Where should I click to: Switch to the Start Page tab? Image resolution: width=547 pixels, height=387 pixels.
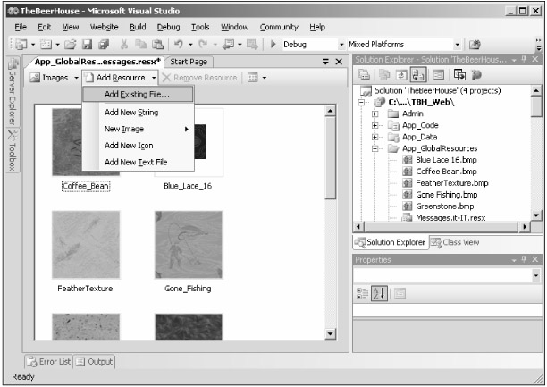pos(189,62)
